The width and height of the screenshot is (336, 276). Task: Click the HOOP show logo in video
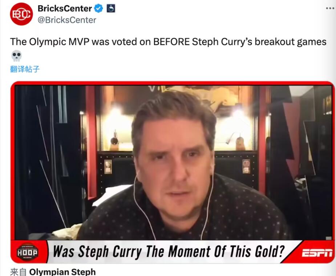[x=28, y=252]
